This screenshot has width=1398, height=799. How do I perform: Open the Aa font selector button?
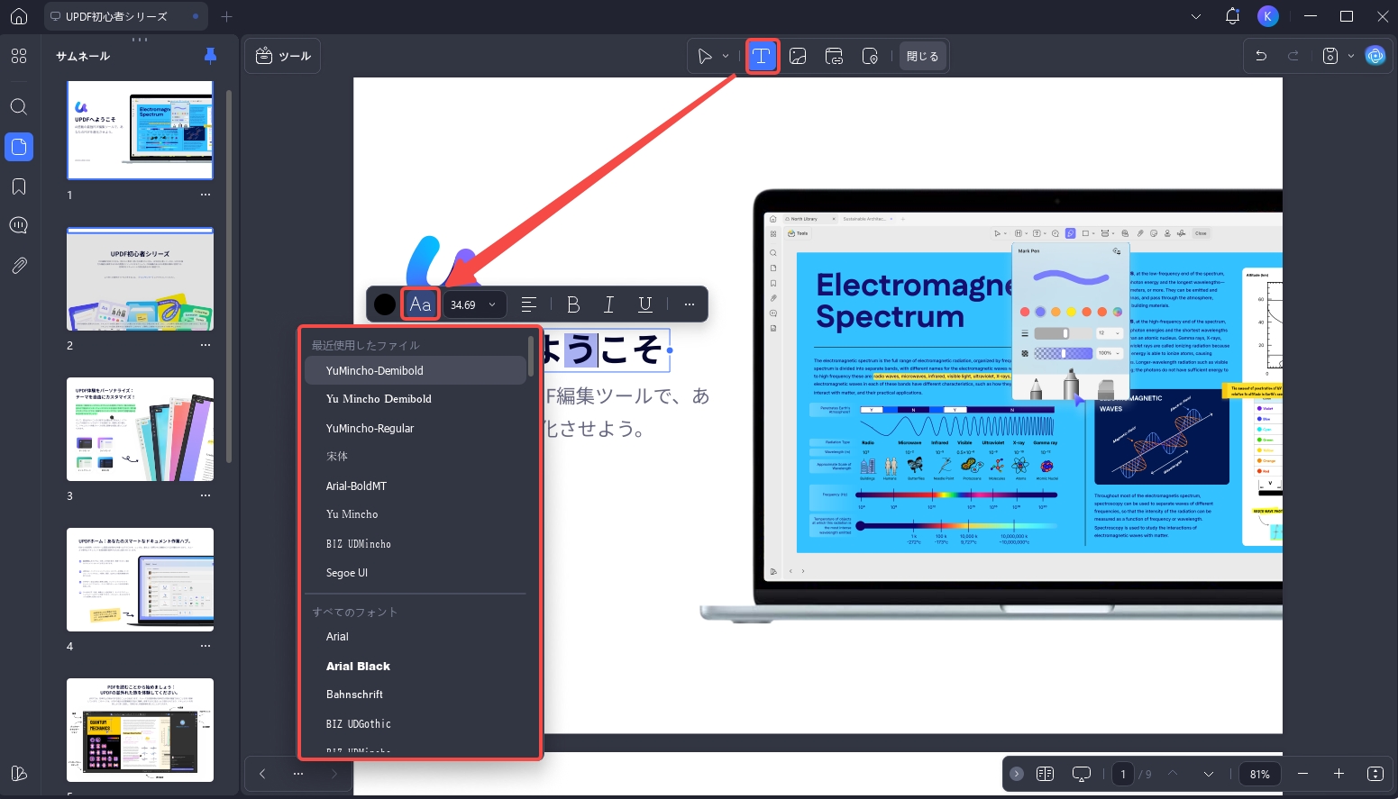420,304
